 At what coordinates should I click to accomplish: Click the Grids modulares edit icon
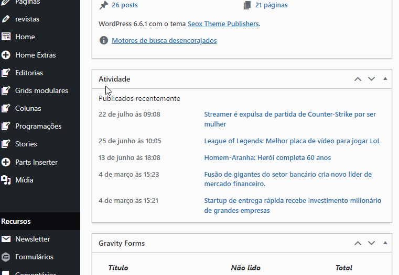6,90
